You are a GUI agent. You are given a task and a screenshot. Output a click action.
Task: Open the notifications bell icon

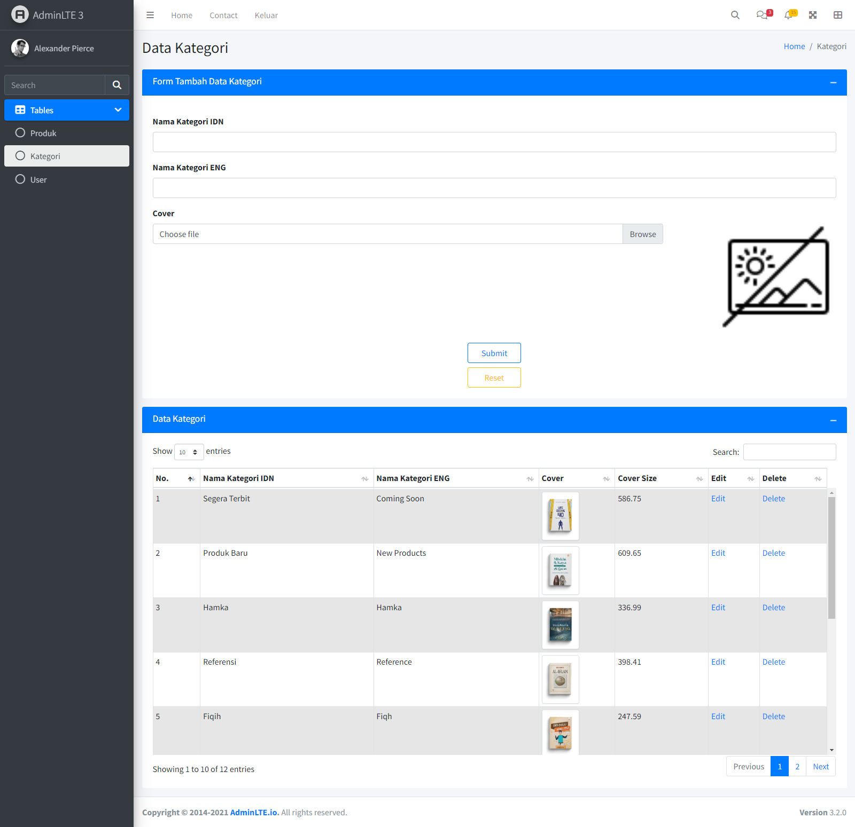pyautogui.click(x=788, y=15)
